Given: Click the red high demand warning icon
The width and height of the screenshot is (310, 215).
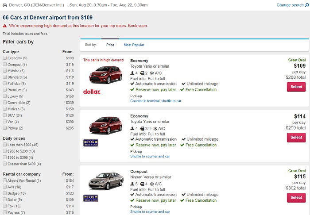Looking at the screenshot, I should point(5,26).
